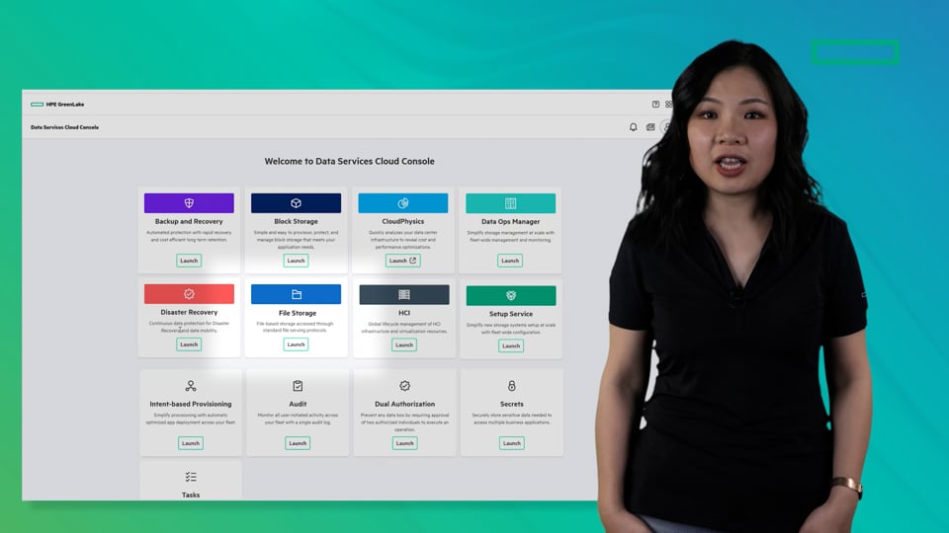Launch CloudPhysics in external window
Image resolution: width=949 pixels, height=533 pixels.
[x=403, y=261]
